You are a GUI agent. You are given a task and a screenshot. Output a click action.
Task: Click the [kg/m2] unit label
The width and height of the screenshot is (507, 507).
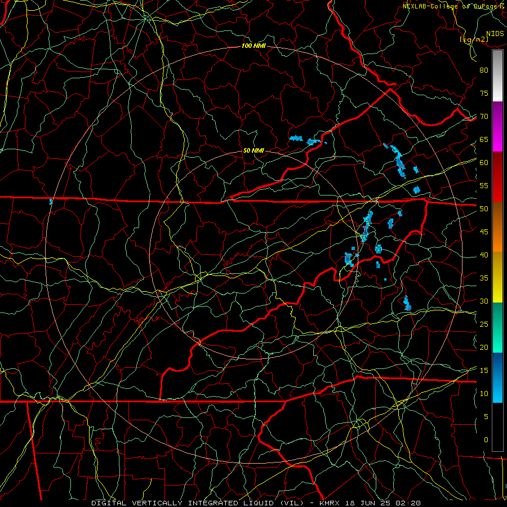point(474,39)
